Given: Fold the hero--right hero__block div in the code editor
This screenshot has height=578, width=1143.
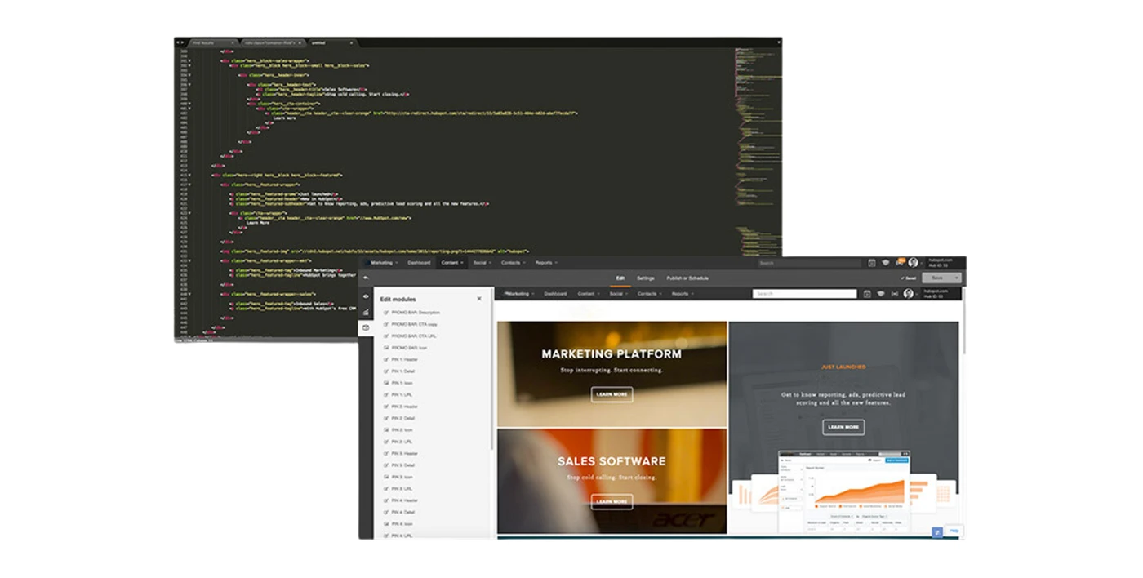Looking at the screenshot, I should click(x=190, y=175).
